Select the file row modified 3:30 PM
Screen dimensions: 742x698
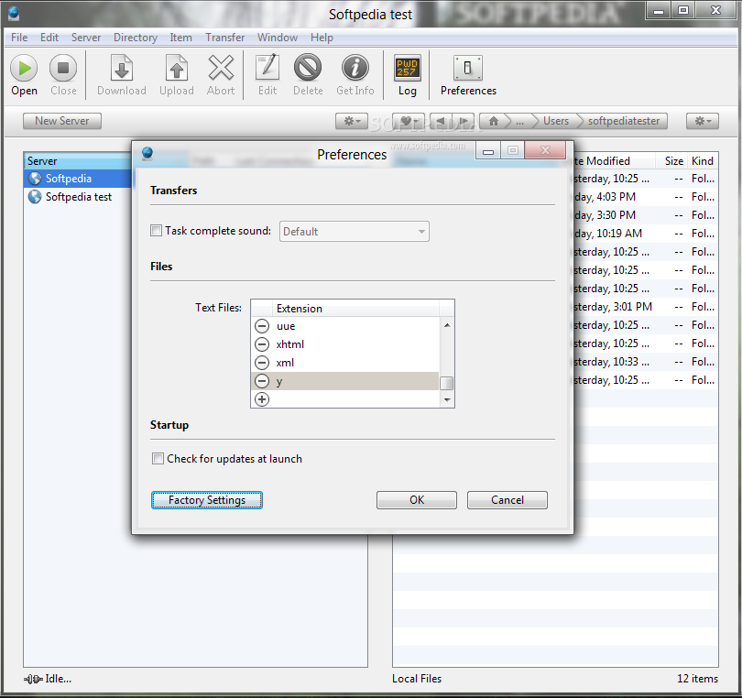click(645, 215)
